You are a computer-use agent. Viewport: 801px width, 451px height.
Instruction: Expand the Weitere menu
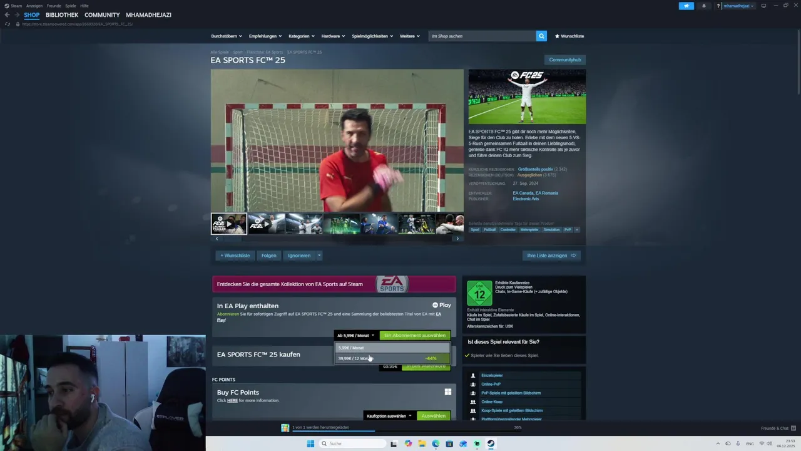coord(409,36)
